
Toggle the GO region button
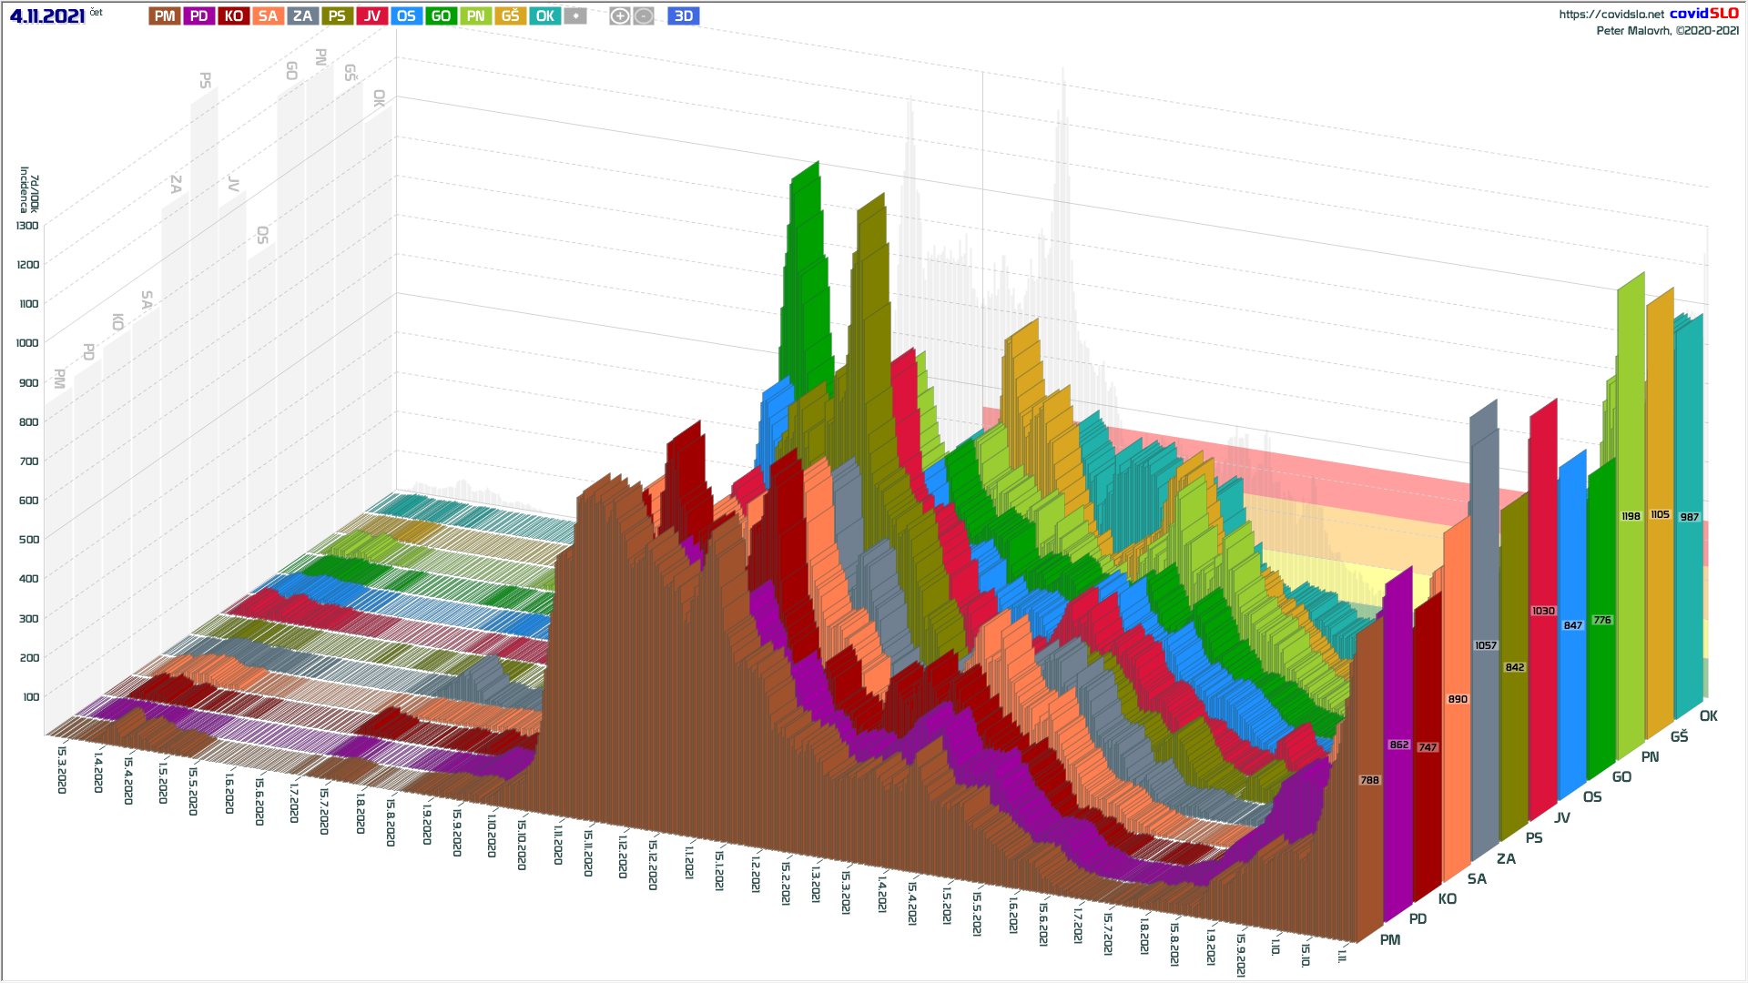[x=442, y=16]
